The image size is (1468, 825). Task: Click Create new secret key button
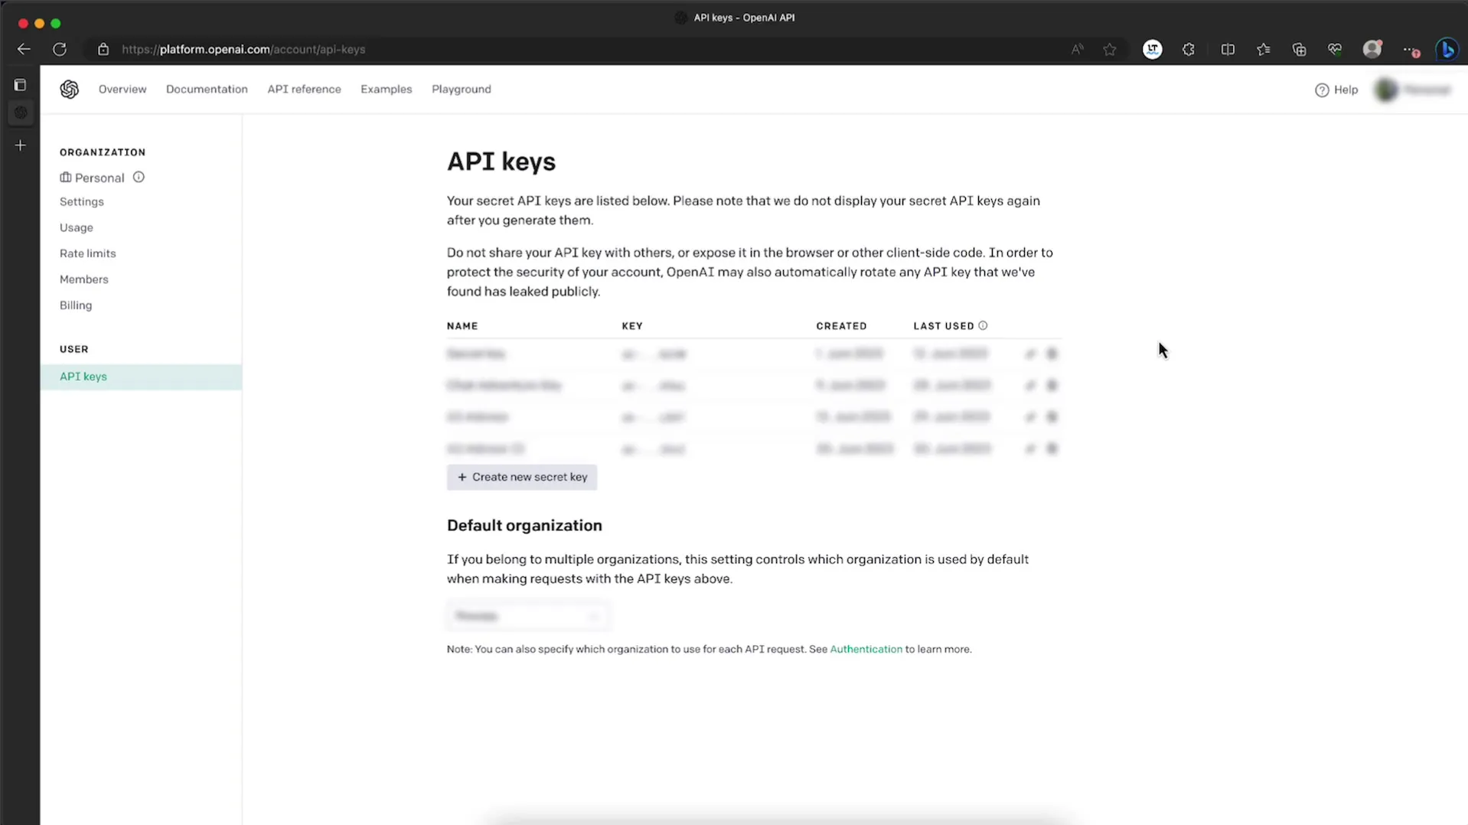(522, 477)
